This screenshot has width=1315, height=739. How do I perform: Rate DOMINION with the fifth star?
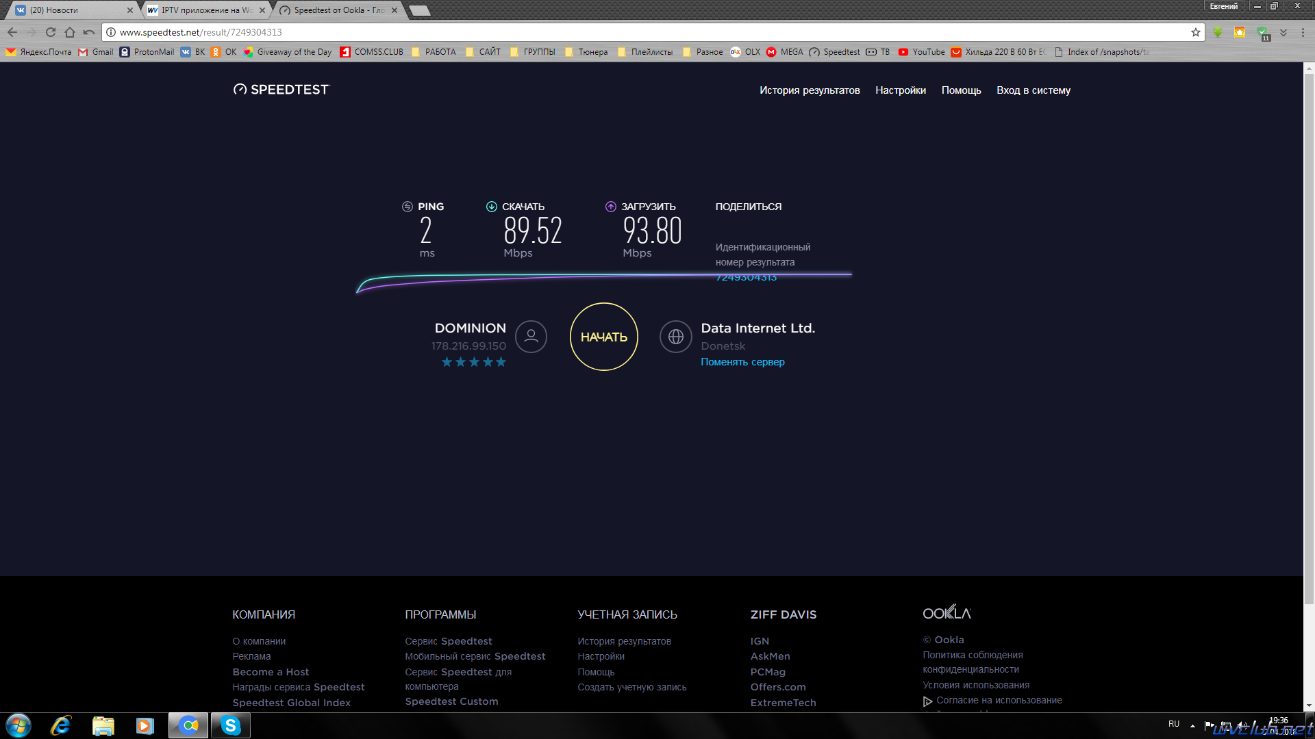click(x=501, y=362)
